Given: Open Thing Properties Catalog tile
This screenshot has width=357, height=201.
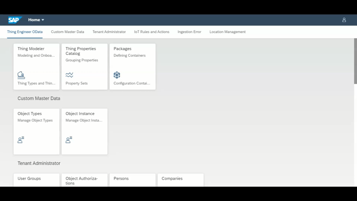Looking at the screenshot, I should [x=84, y=66].
